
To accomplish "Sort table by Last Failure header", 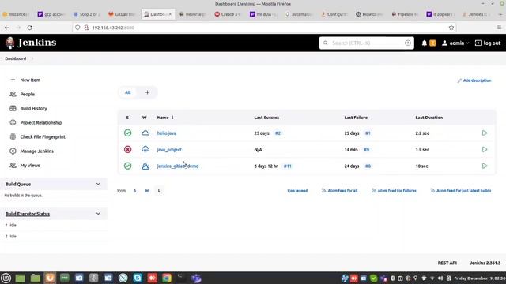I will pyautogui.click(x=356, y=118).
